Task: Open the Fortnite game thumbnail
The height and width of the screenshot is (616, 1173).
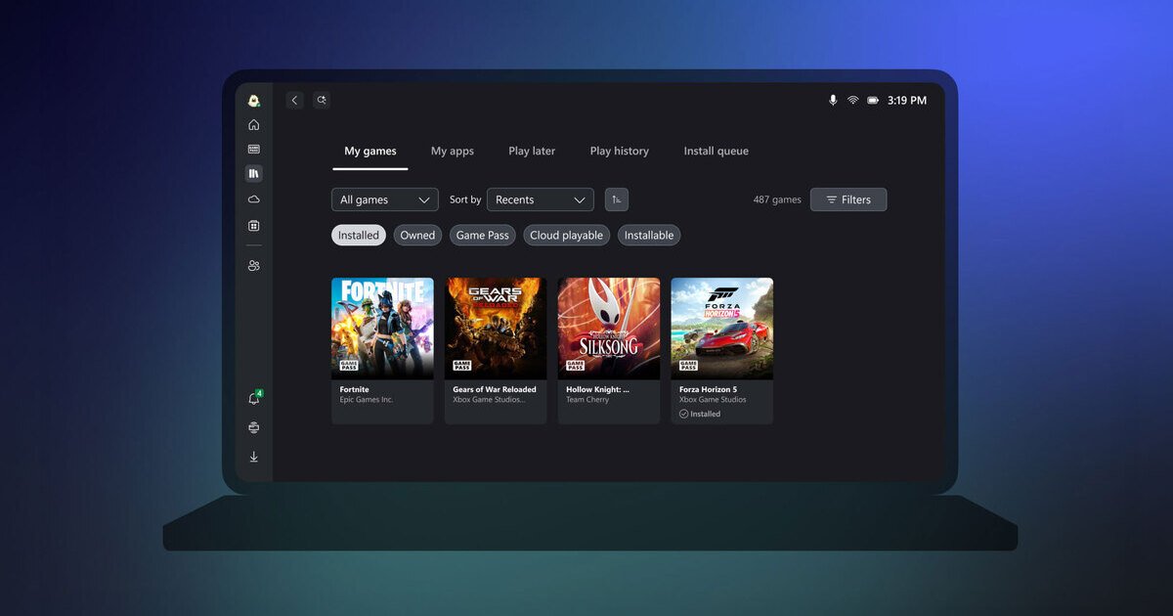Action: (x=382, y=328)
